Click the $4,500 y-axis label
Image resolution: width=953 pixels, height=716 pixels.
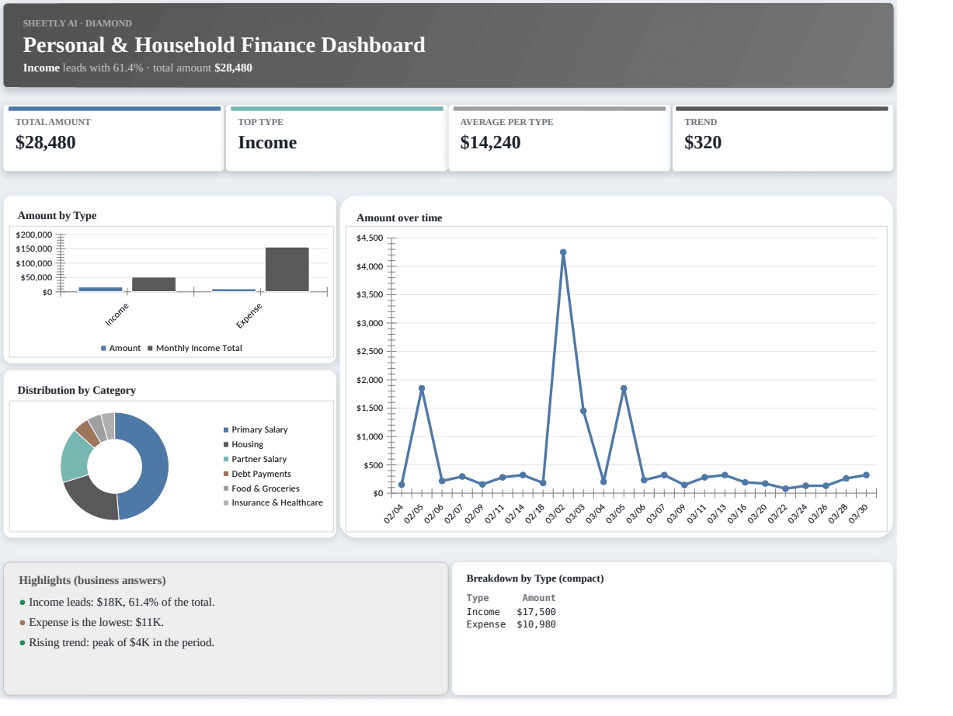point(370,238)
